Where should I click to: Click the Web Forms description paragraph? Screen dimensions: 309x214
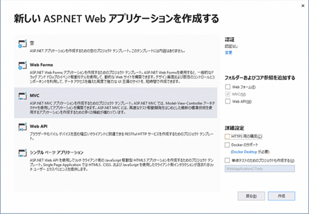pos(122,77)
